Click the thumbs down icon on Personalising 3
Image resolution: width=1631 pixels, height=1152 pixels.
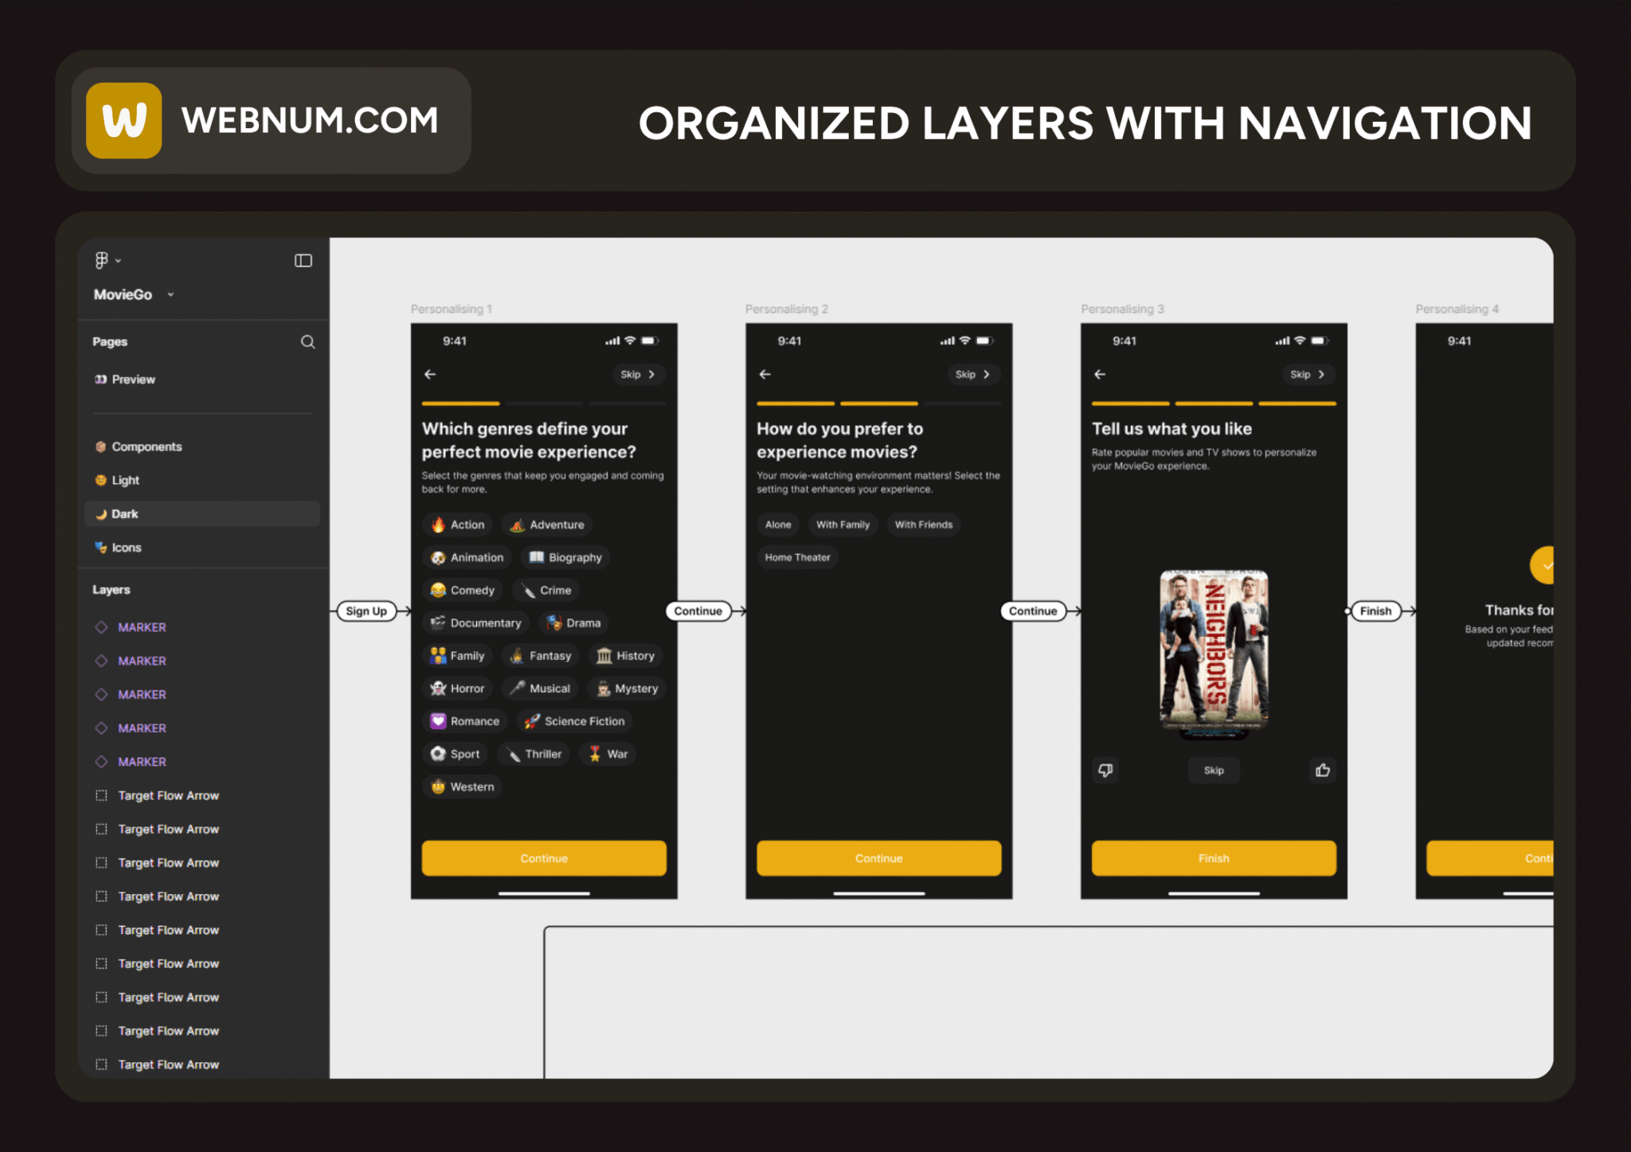(x=1105, y=770)
